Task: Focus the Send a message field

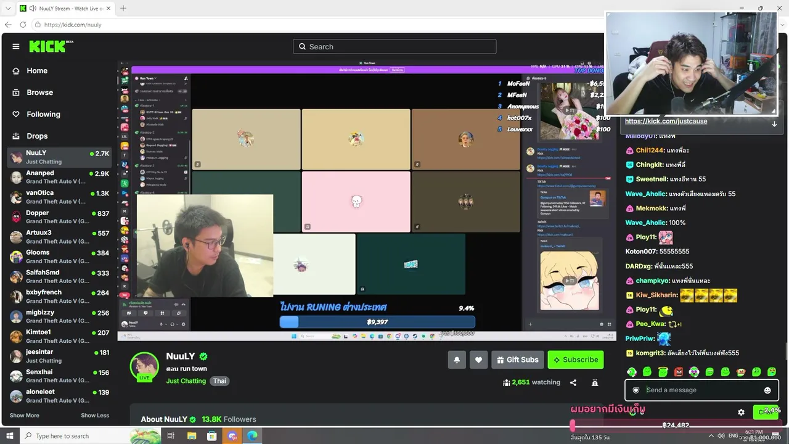Action: tap(701, 390)
